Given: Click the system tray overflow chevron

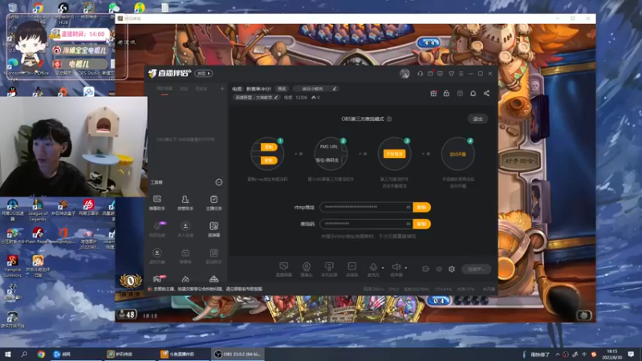Looking at the screenshot, I should (x=557, y=355).
